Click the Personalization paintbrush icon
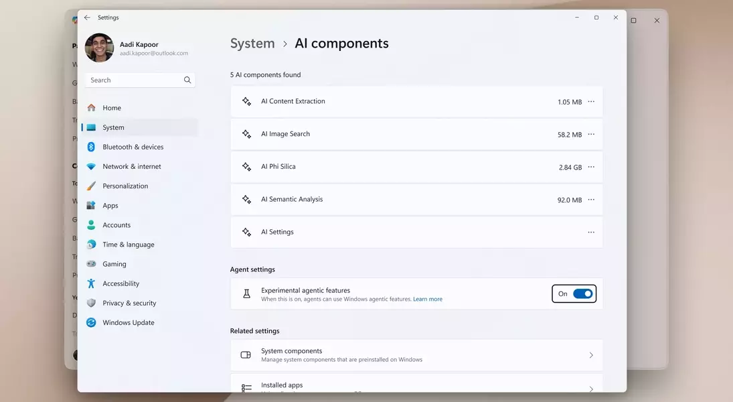The width and height of the screenshot is (733, 402). point(91,186)
